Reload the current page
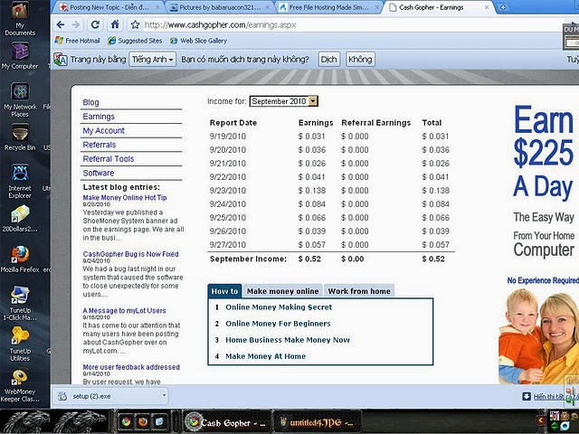Viewport: 579px width, 434px height. [x=95, y=24]
